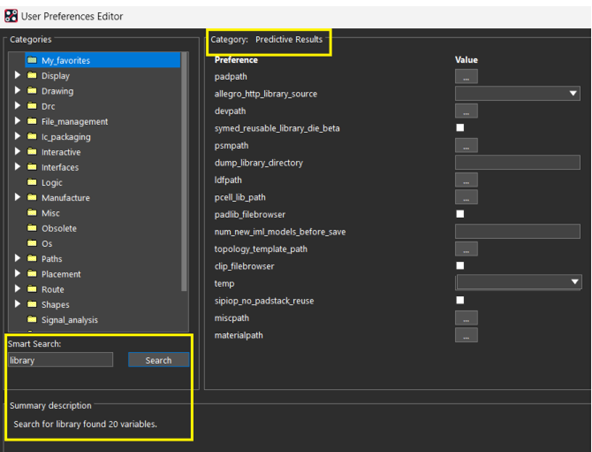Open topology_template_path browse button
Screen dimensions: 592x452
[x=466, y=249]
